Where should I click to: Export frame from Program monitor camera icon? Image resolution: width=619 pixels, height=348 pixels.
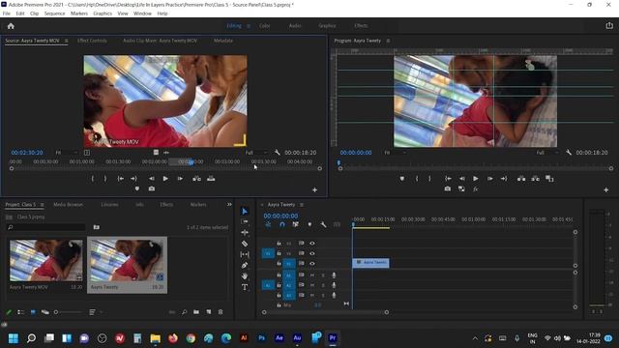447,189
